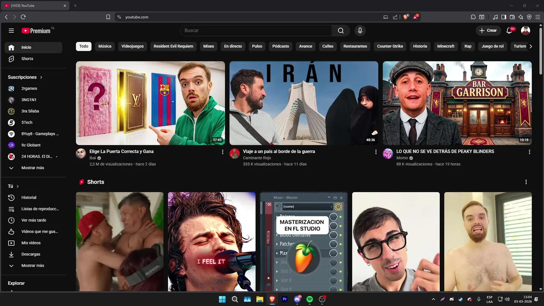Viewport: 544px width, 306px height.
Task: Open the YouTube guide hamburger menu
Action: (x=11, y=31)
